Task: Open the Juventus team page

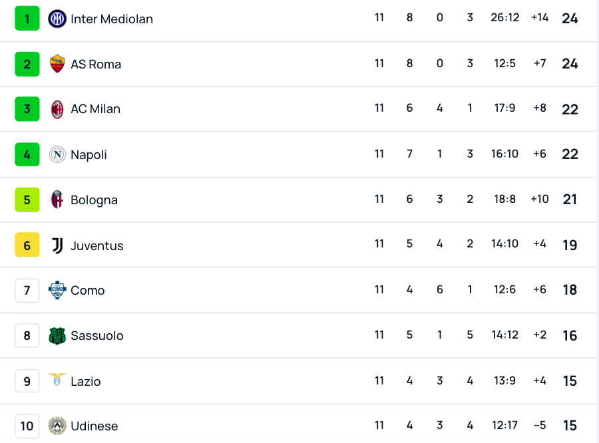Action: pos(97,246)
